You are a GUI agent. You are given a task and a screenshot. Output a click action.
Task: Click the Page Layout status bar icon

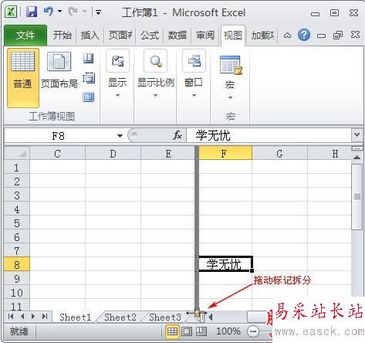tap(187, 331)
